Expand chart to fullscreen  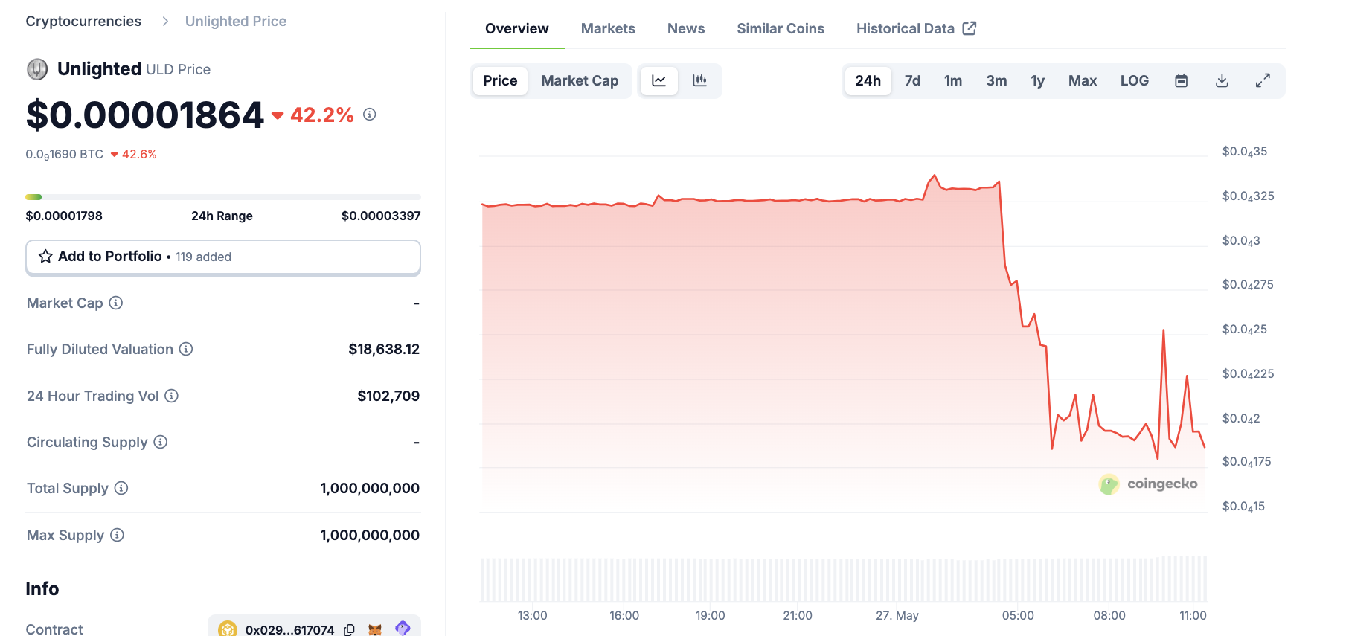tap(1263, 80)
